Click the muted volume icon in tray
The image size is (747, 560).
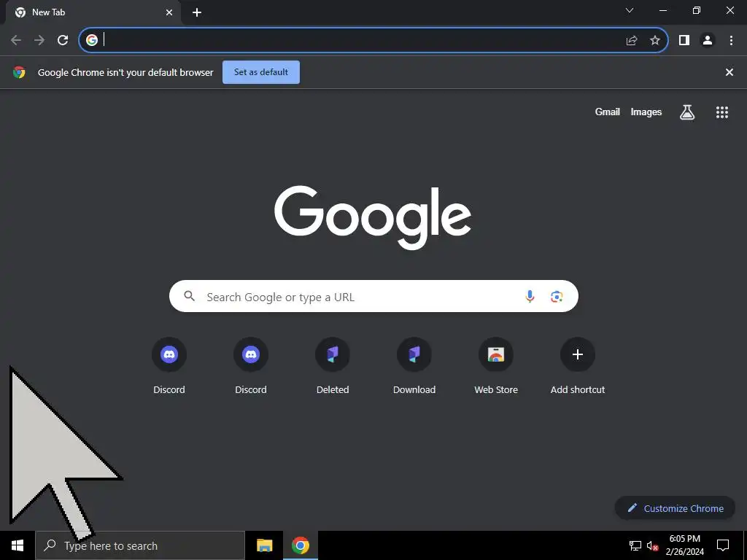(653, 545)
